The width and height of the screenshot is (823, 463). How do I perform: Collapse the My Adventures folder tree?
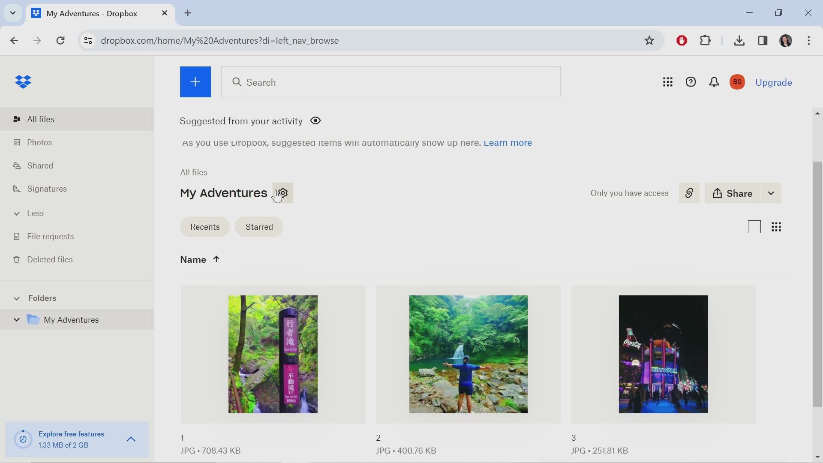click(16, 319)
